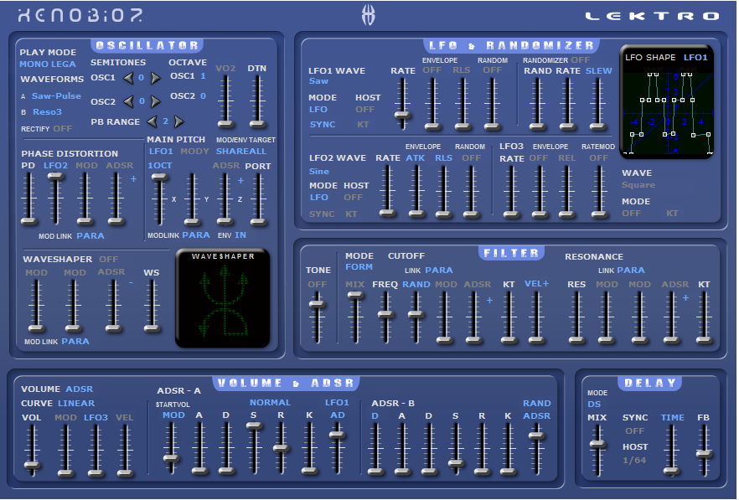Toggle delay SYNC OFF switch
Screen dimensions: 739x500
[634, 430]
